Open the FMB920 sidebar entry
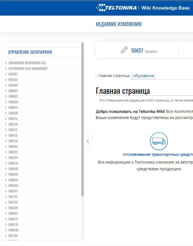 click(x=13, y=180)
